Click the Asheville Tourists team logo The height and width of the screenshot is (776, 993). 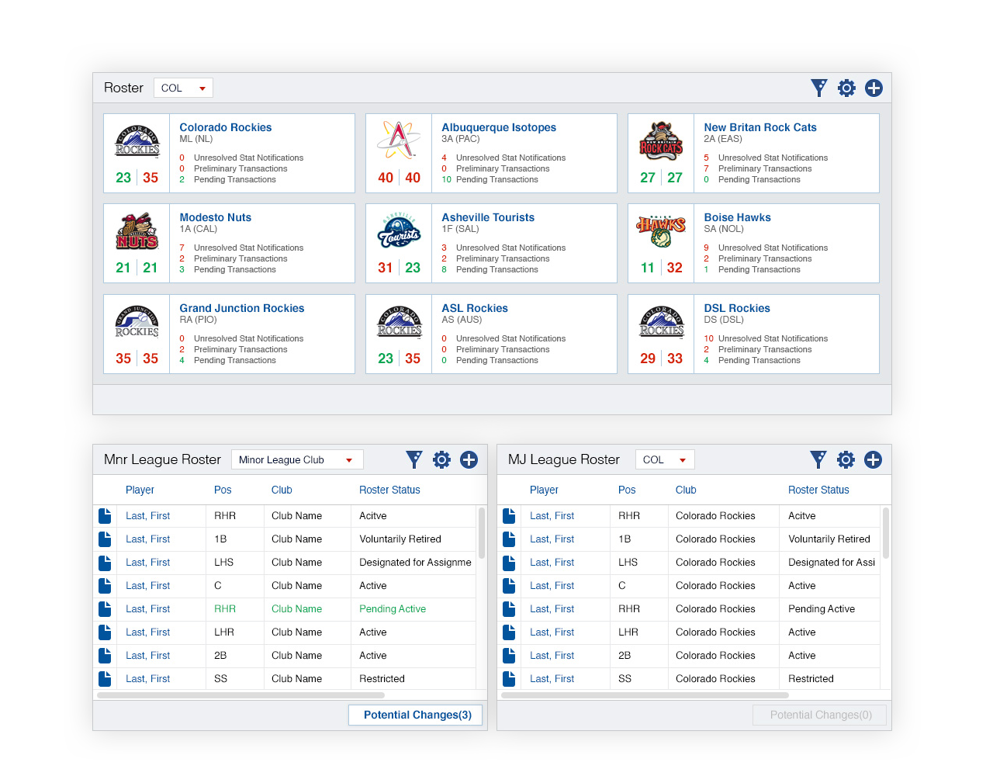click(400, 231)
